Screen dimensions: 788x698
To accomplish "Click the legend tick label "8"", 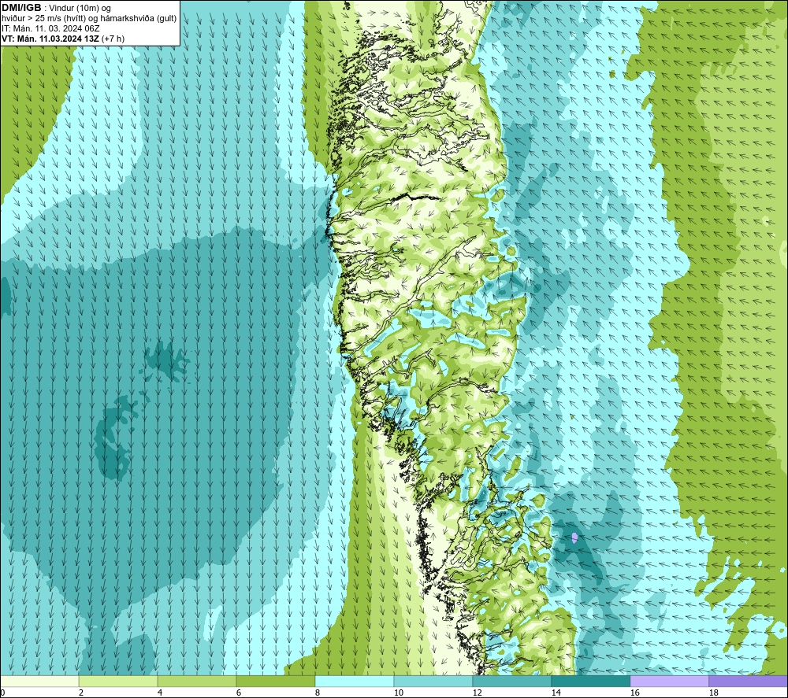I will 317,692.
